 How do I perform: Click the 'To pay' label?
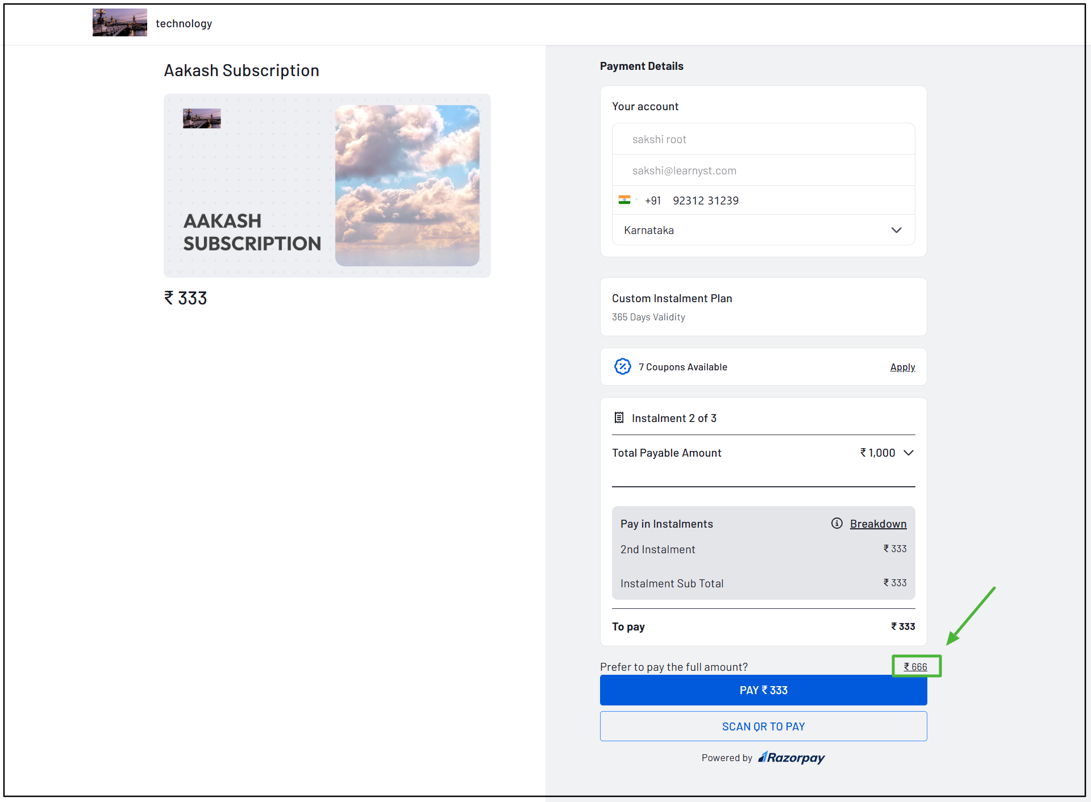628,626
